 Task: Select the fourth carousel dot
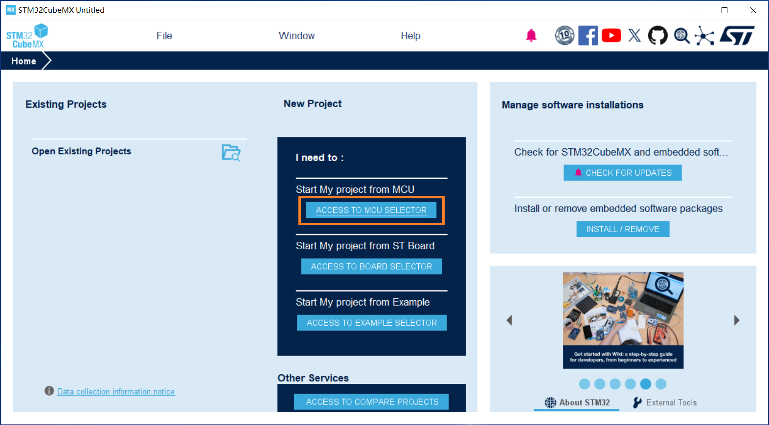[630, 384]
